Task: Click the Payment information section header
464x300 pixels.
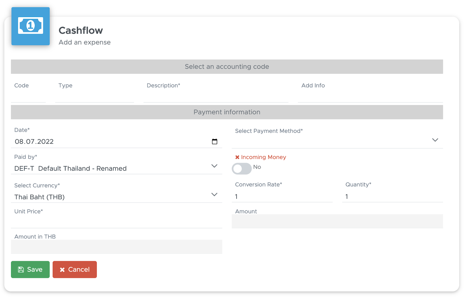Action: [x=227, y=112]
